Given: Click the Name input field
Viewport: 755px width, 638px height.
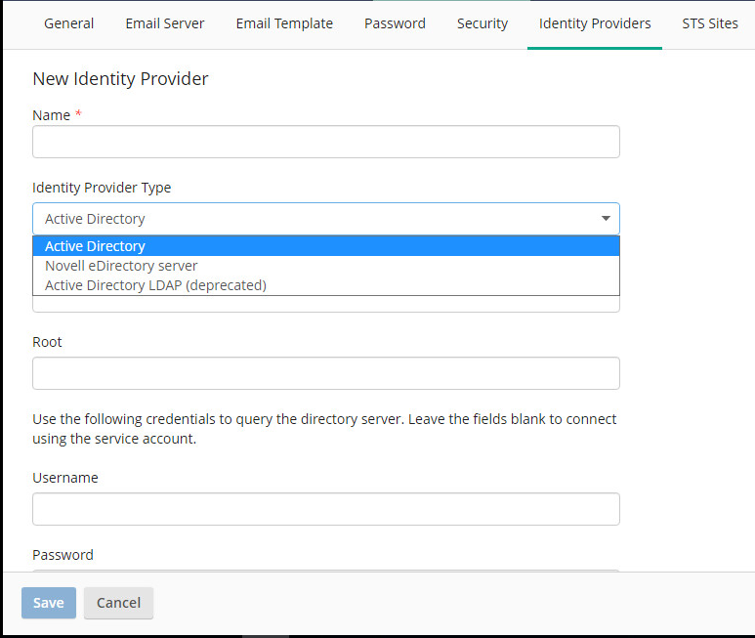Looking at the screenshot, I should [326, 142].
